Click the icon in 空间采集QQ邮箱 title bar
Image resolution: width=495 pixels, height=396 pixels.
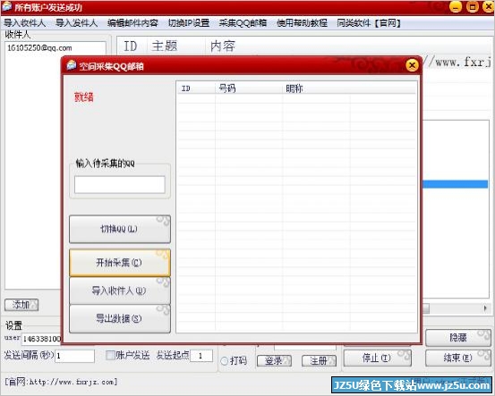tap(72, 65)
